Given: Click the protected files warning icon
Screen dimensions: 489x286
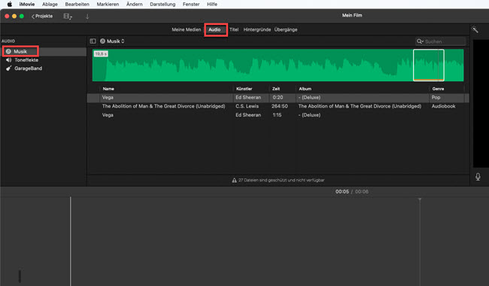Looking at the screenshot, I should [234, 181].
